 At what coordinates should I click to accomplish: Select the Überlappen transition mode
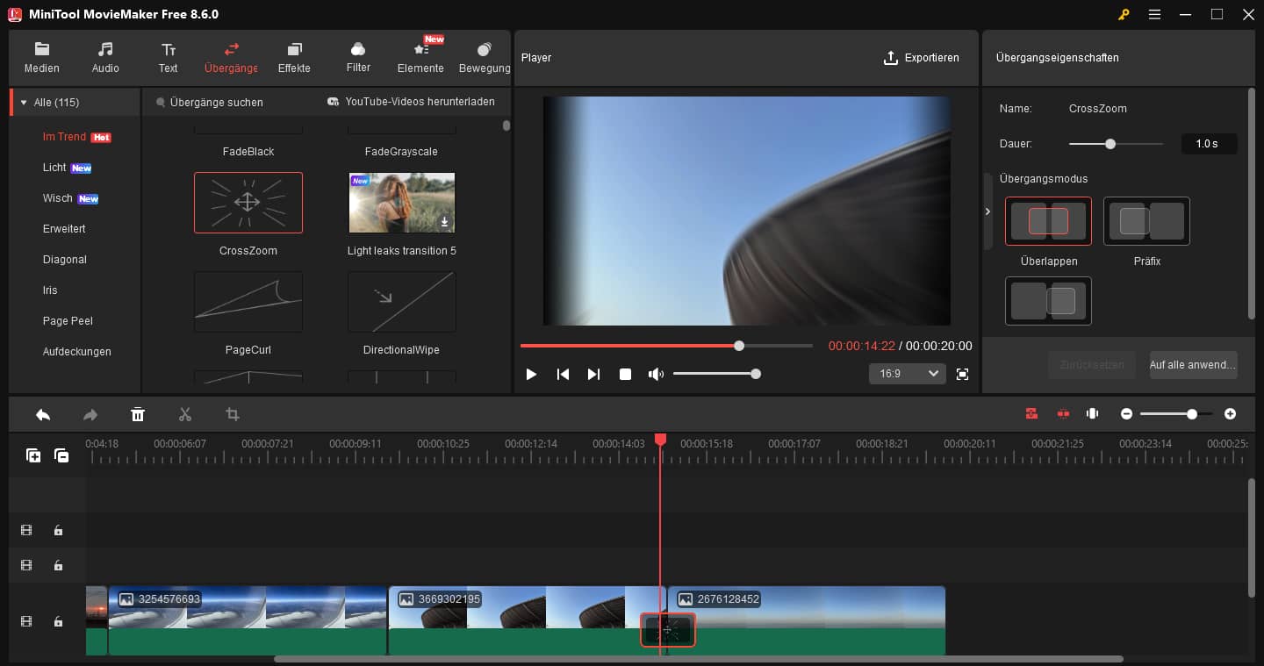pos(1048,221)
